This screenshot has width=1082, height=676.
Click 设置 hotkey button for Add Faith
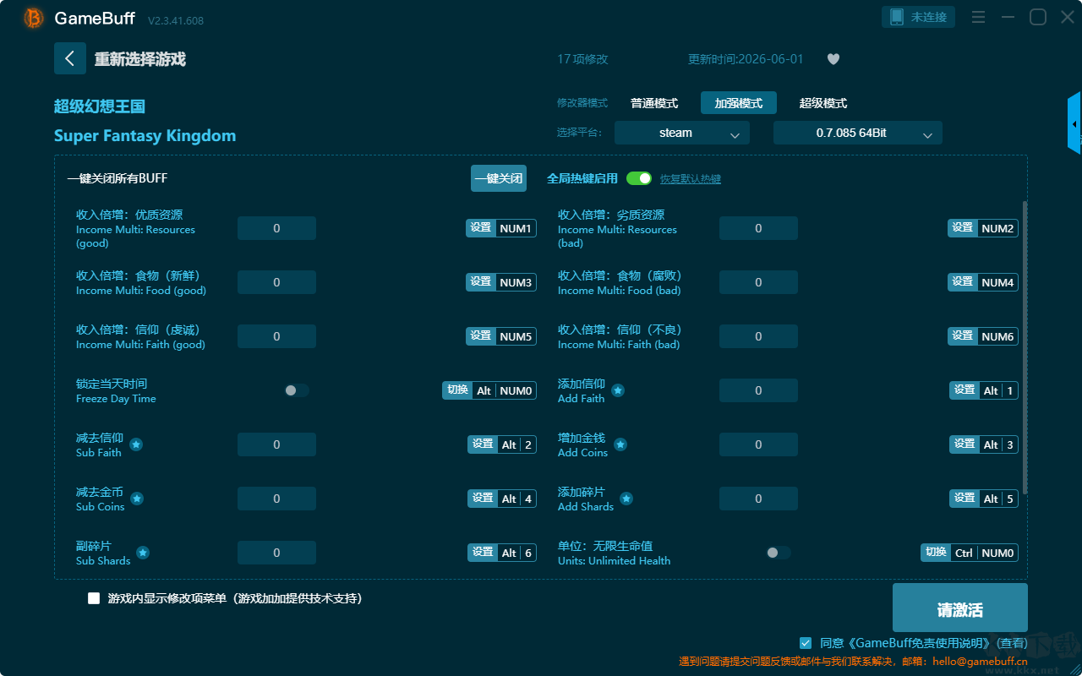coord(965,390)
